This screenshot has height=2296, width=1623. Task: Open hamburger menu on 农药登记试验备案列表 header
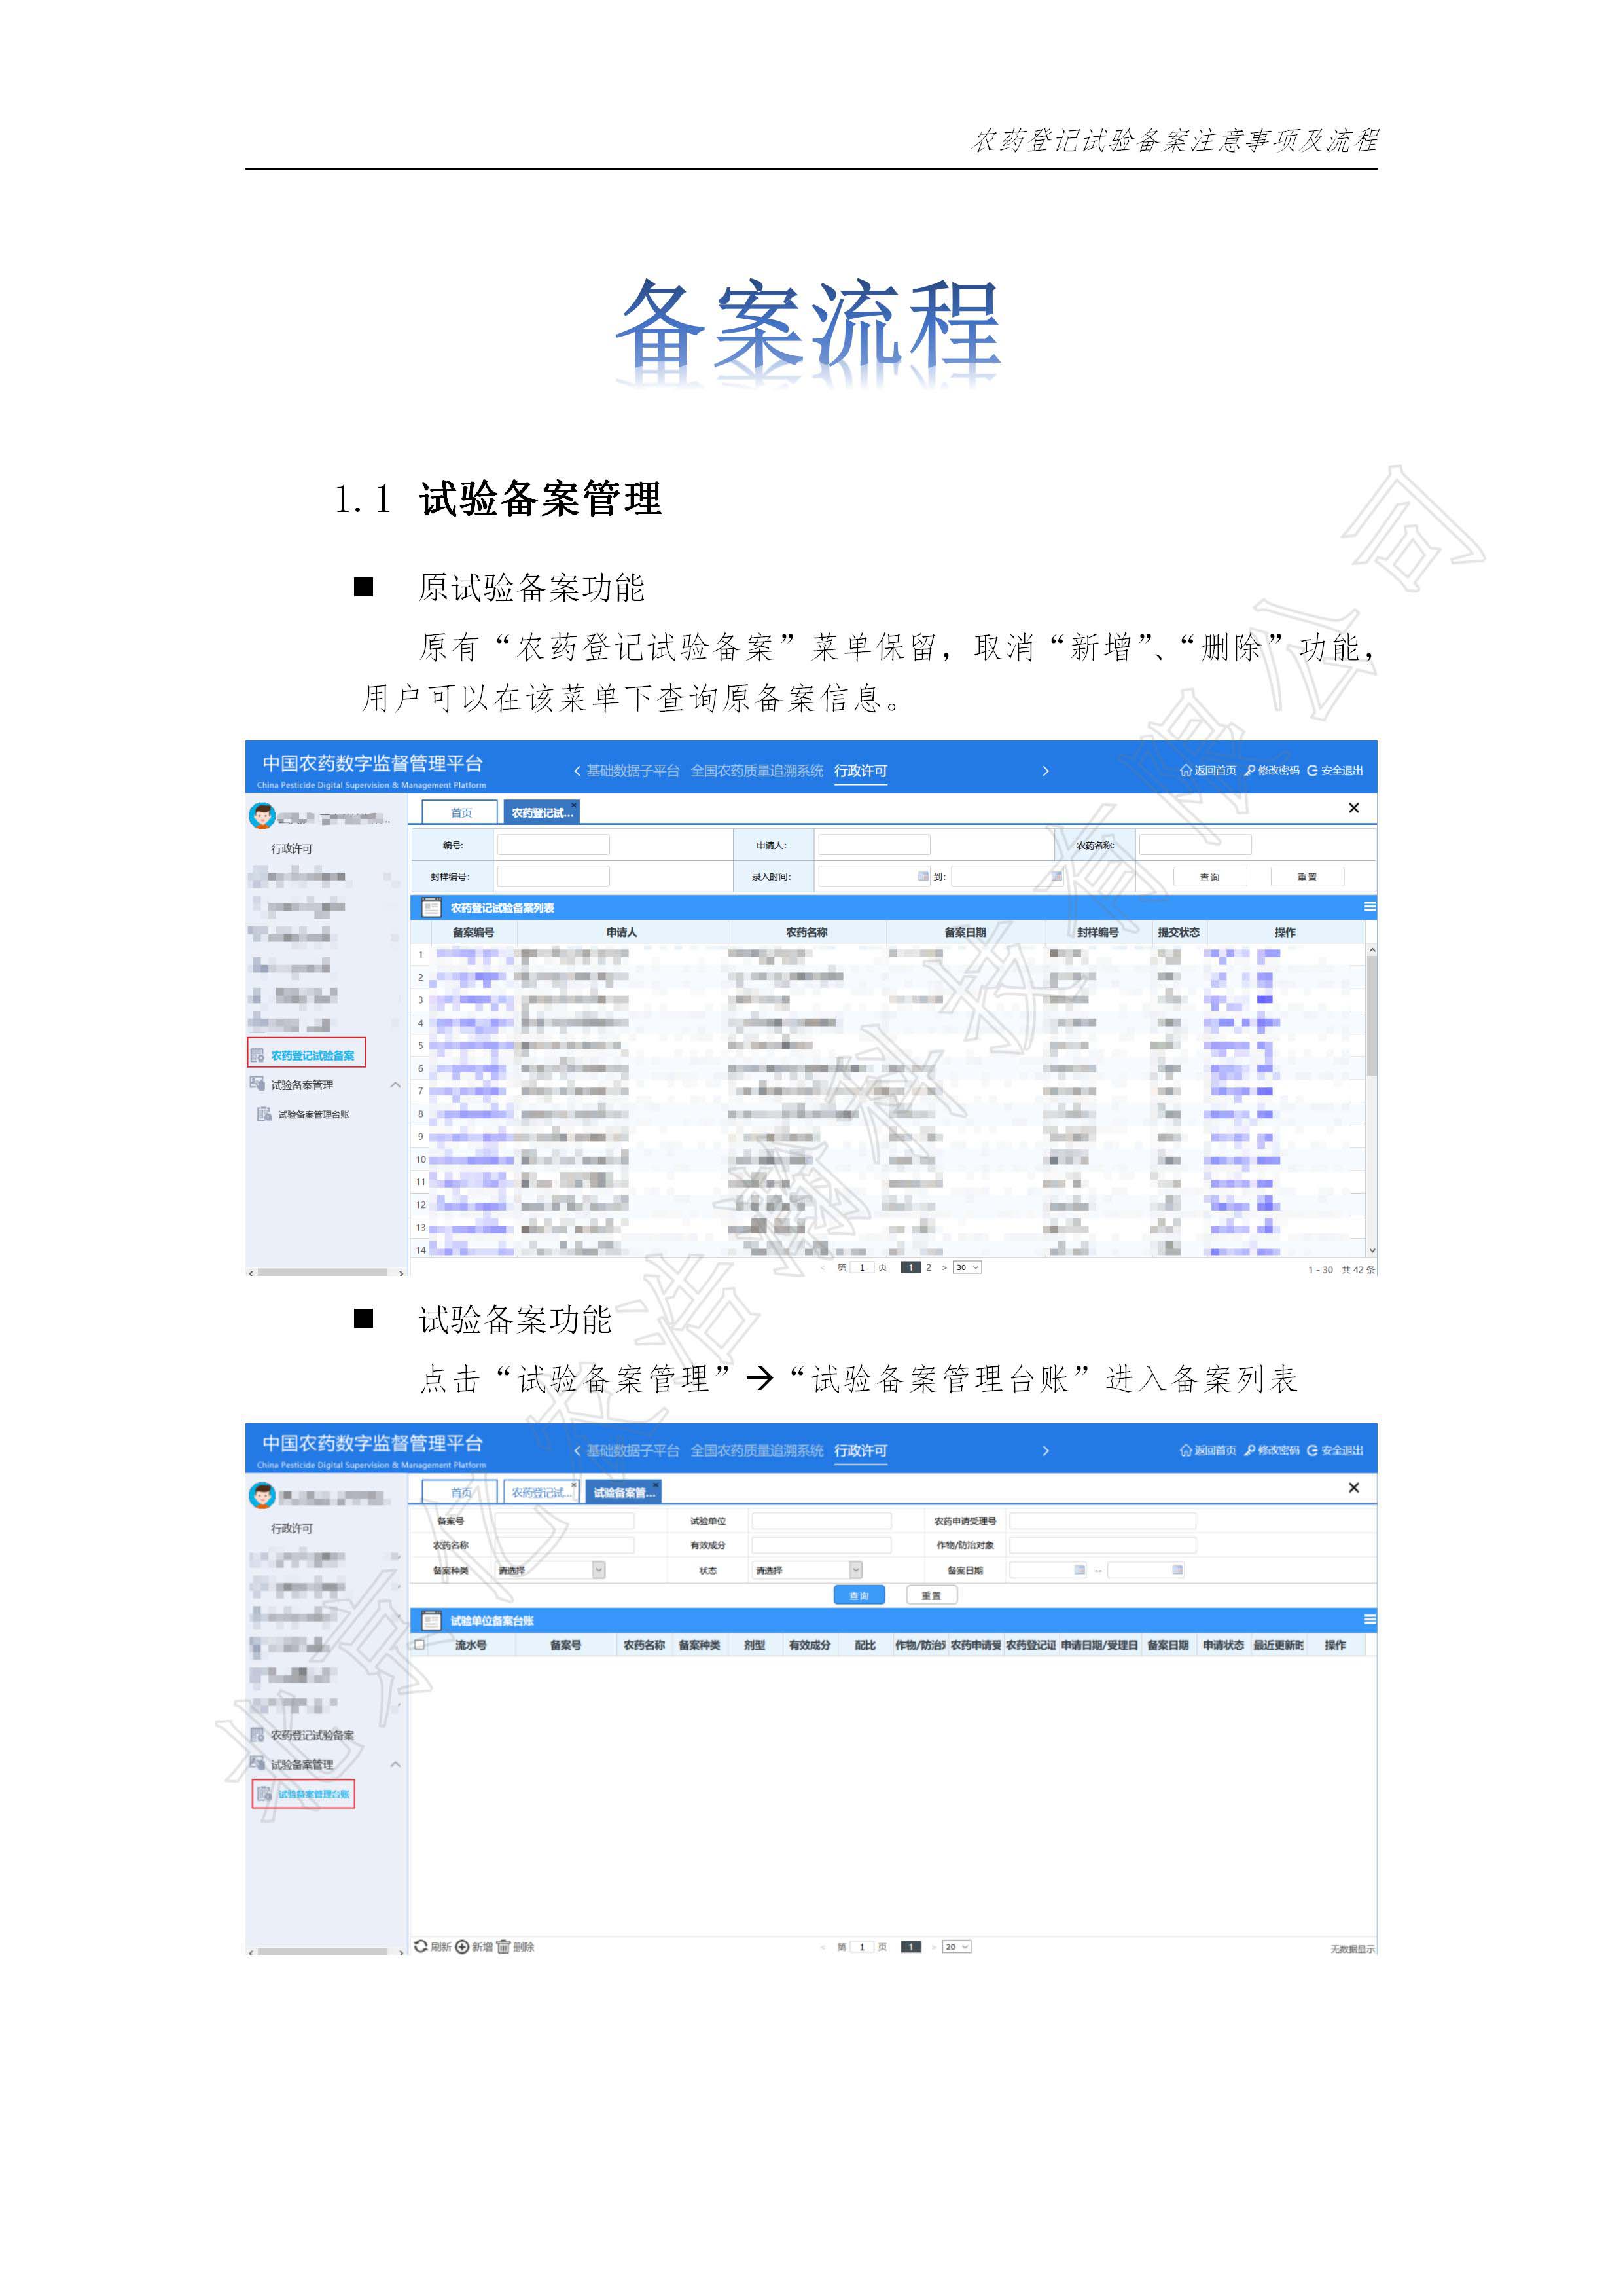[1369, 907]
